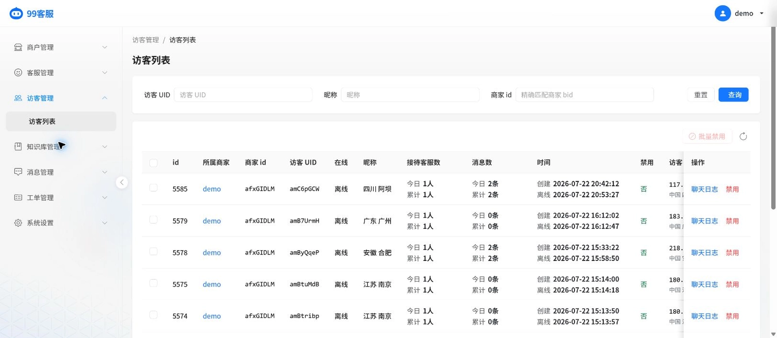Image resolution: width=777 pixels, height=338 pixels.
Task: Check the checkbox for row 5585
Action: click(153, 188)
